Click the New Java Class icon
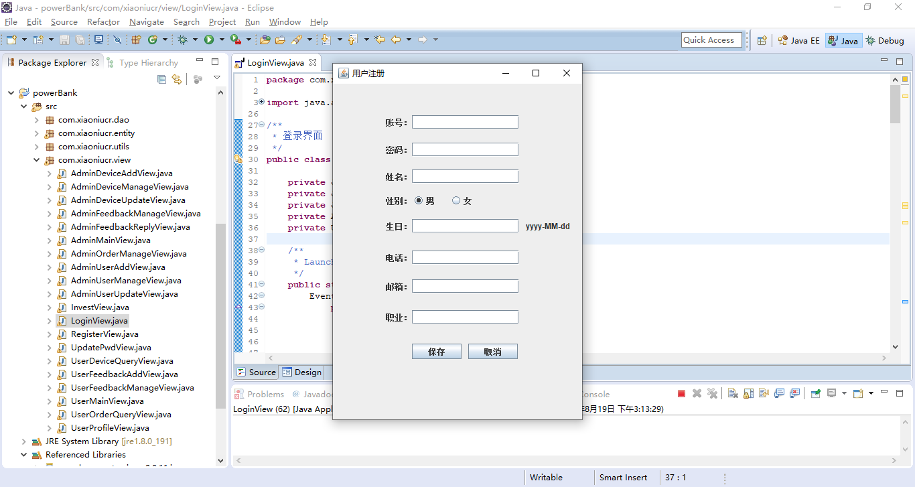This screenshot has width=915, height=487. (153, 40)
